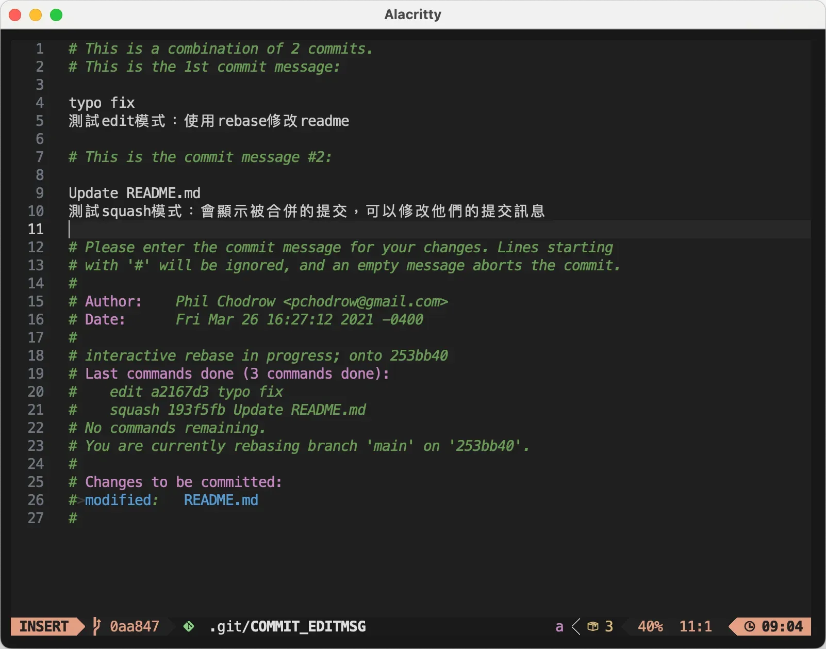Click the 'No commands remaining.' line
The width and height of the screenshot is (826, 649).
167,428
